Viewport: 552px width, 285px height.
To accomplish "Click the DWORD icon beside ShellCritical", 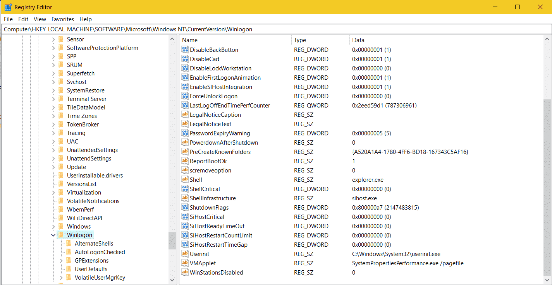I will pyautogui.click(x=185, y=189).
